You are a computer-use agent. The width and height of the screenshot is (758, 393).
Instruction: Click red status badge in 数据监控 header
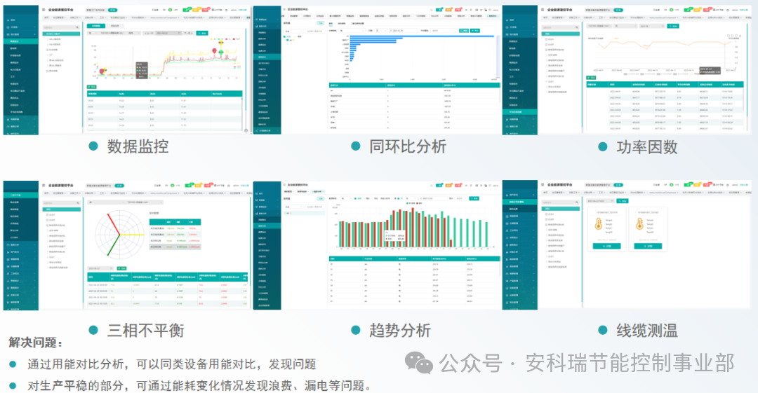pos(206,10)
